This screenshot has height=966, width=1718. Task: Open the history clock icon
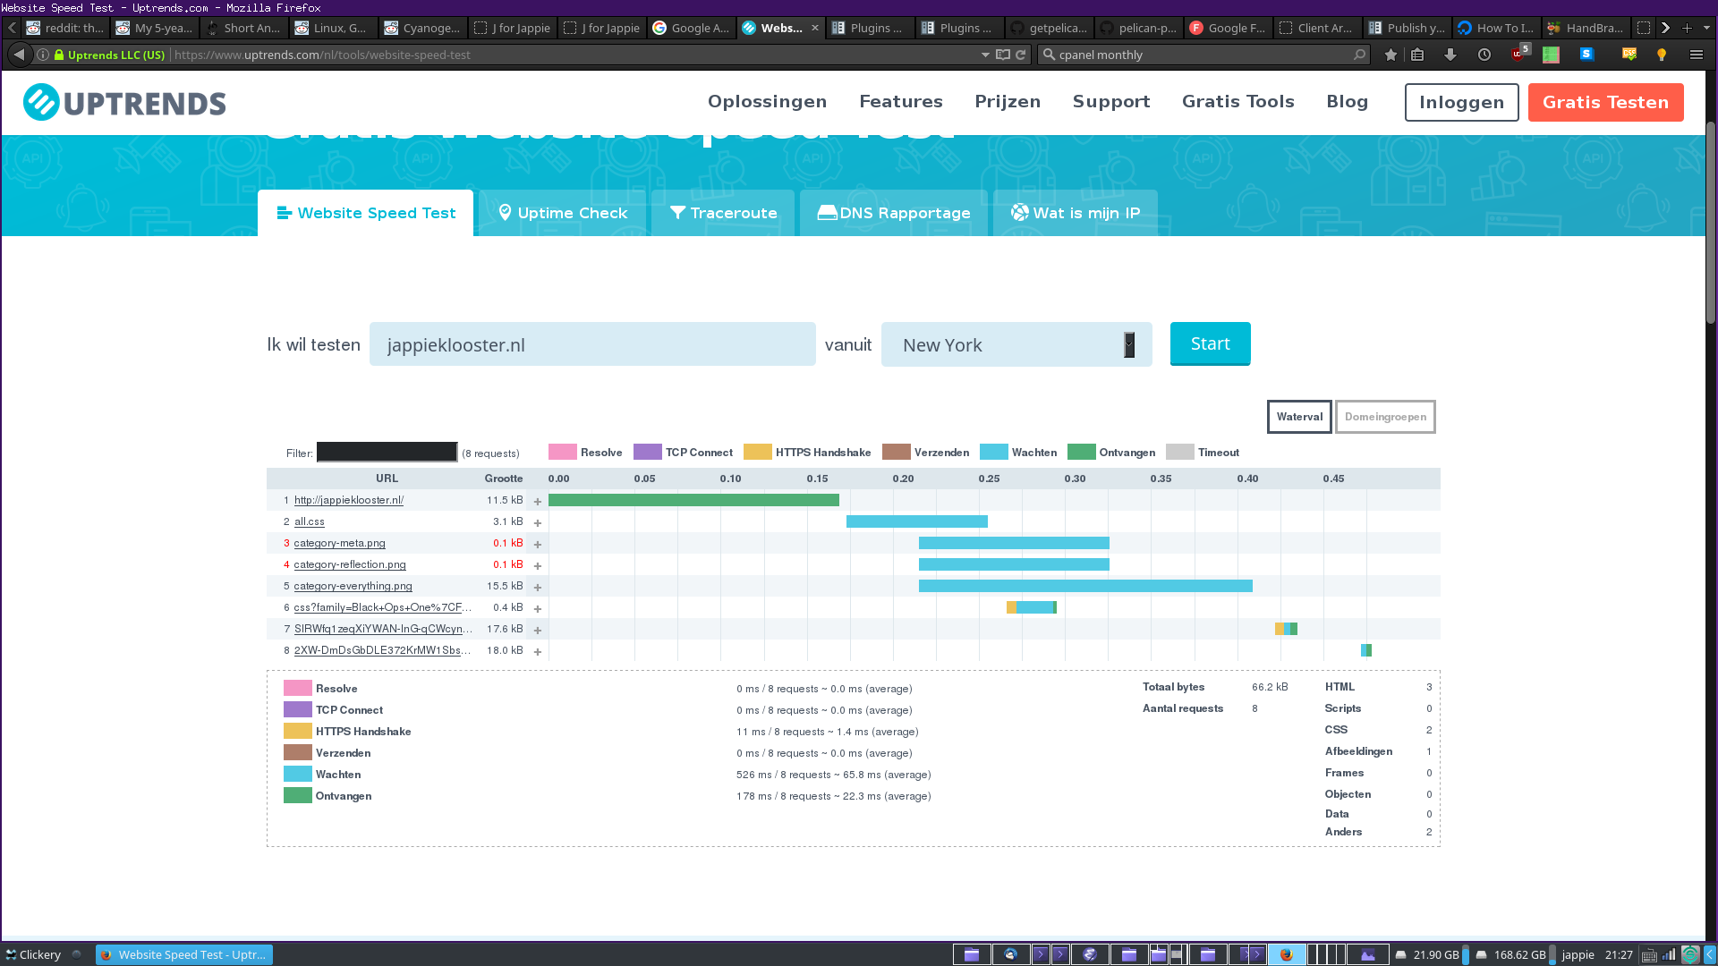[1484, 55]
